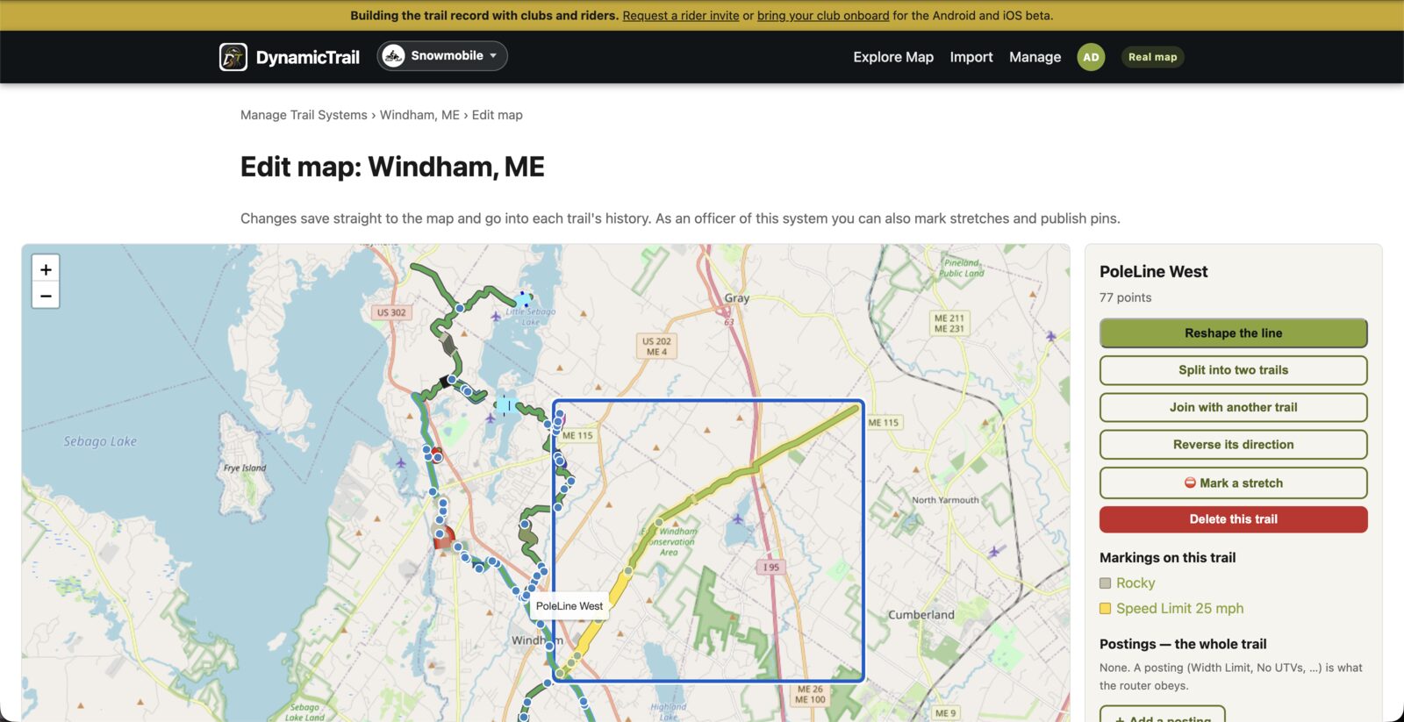Open the Manage section
This screenshot has width=1404, height=722.
coord(1035,57)
